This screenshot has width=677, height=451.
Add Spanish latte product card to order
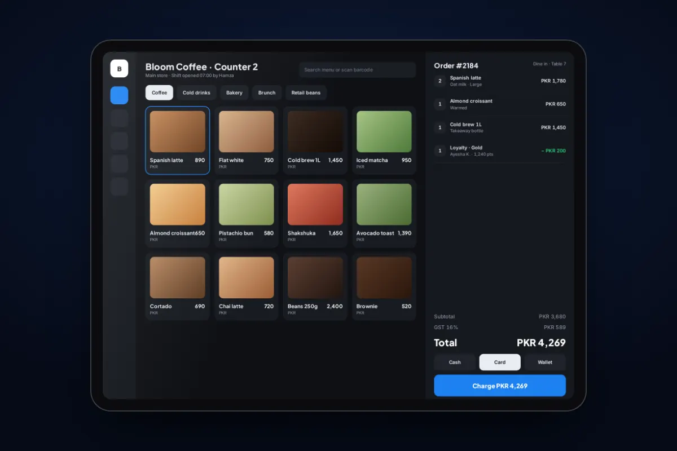point(178,140)
